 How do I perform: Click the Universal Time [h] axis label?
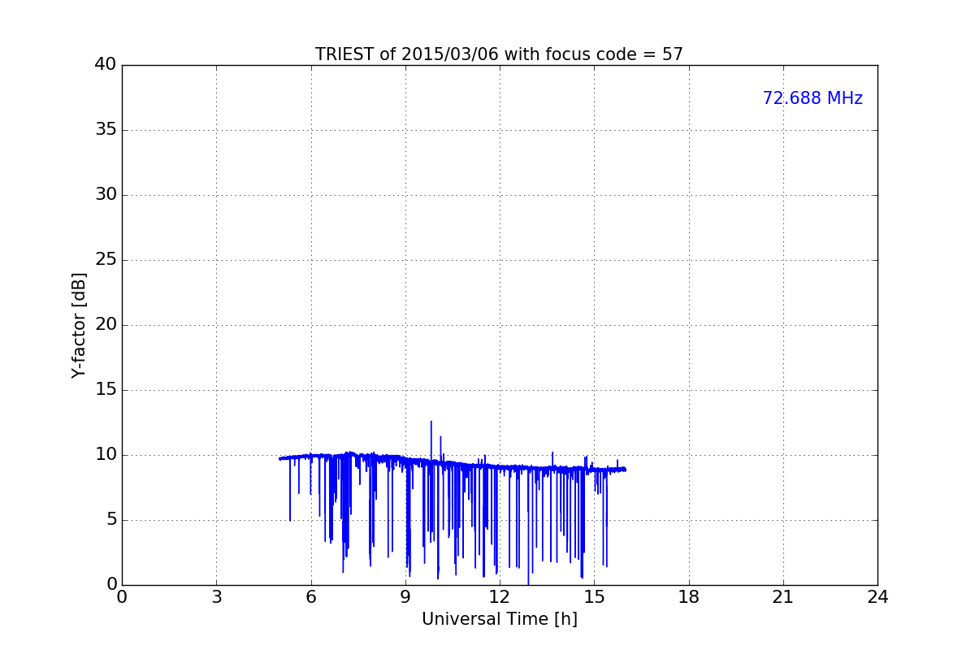[499, 619]
